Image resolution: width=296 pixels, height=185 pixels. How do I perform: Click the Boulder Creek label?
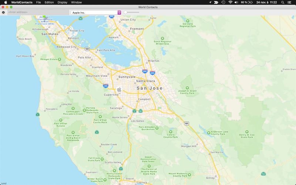pos(109,144)
